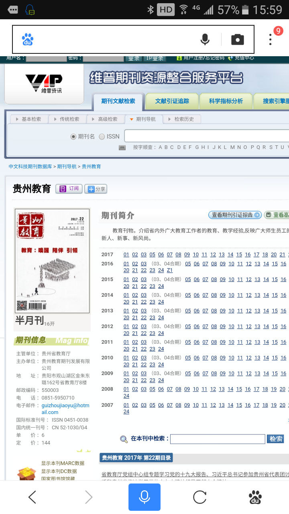Click 显示本刊MARC数据 link
Image resolution: width=289 pixels, height=514 pixels.
[x=63, y=463]
